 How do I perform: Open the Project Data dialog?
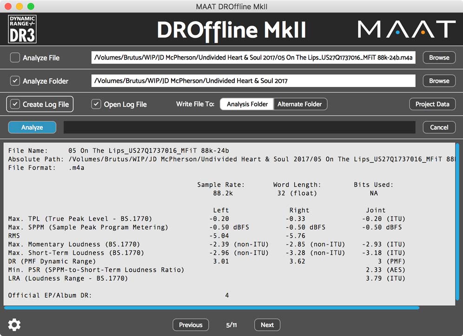(x=432, y=104)
